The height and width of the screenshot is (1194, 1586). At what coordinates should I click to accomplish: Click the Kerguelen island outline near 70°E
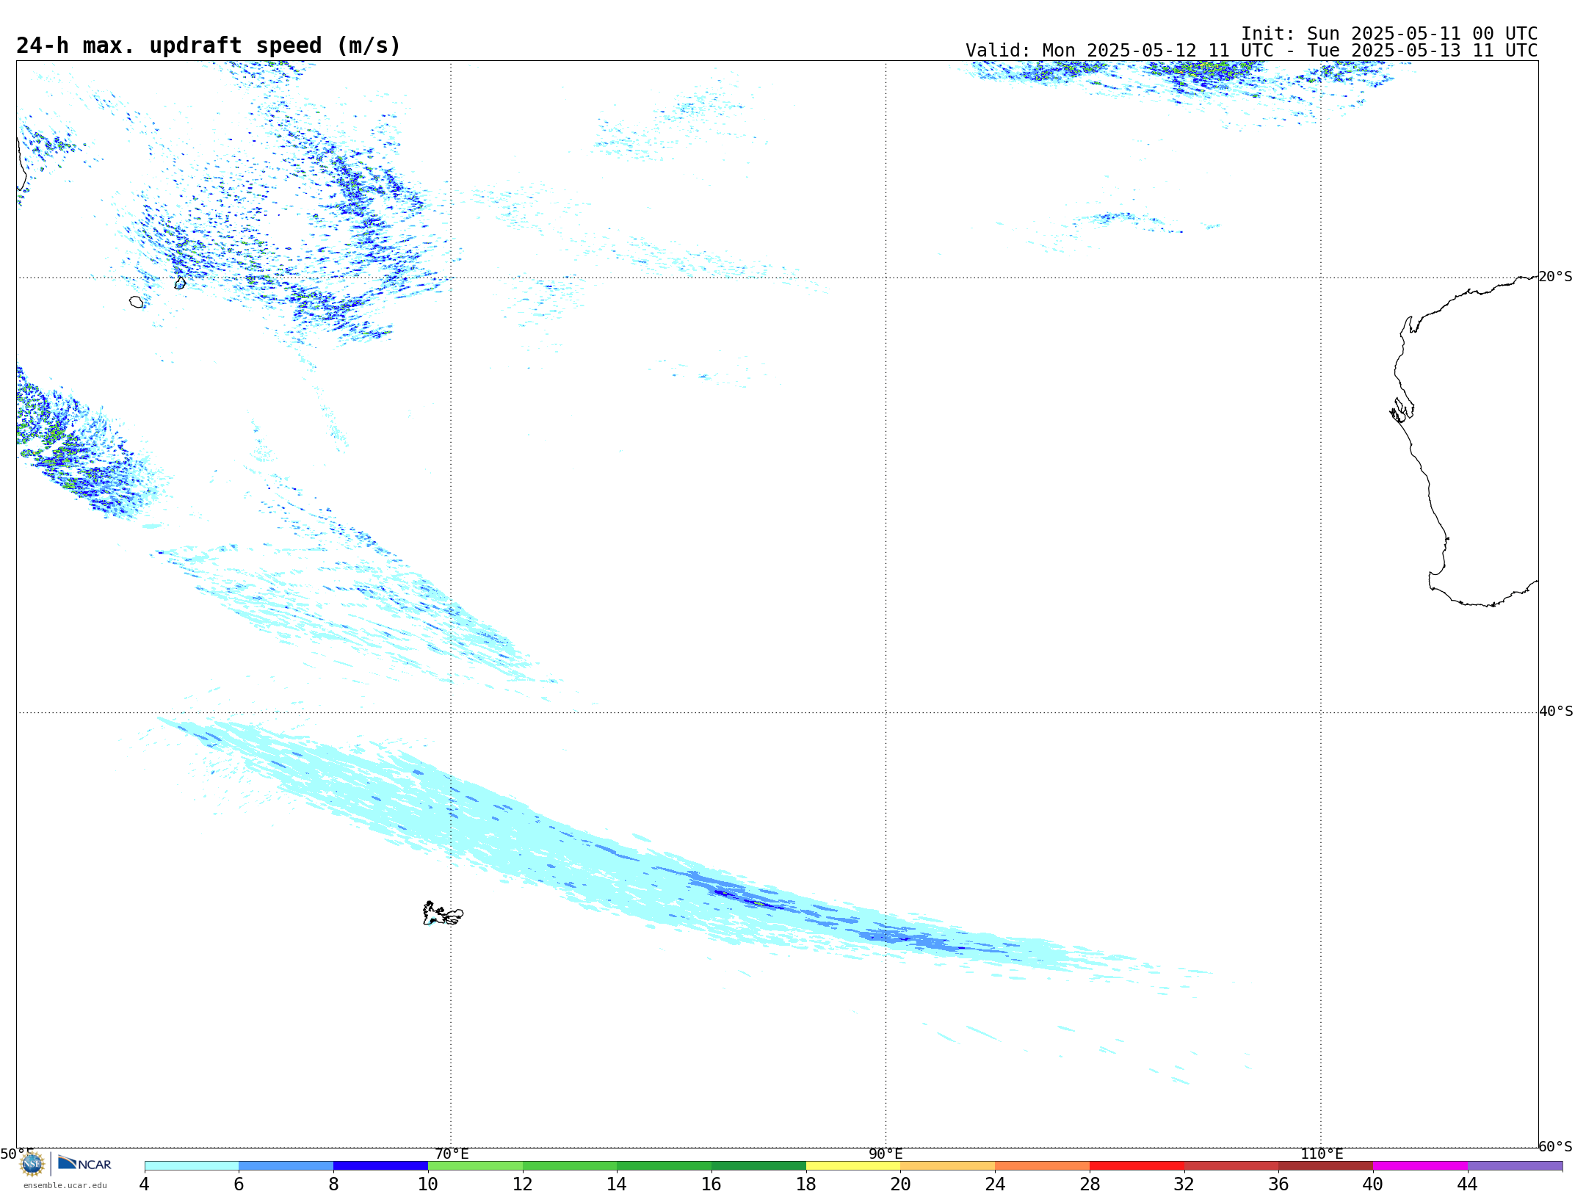443,913
